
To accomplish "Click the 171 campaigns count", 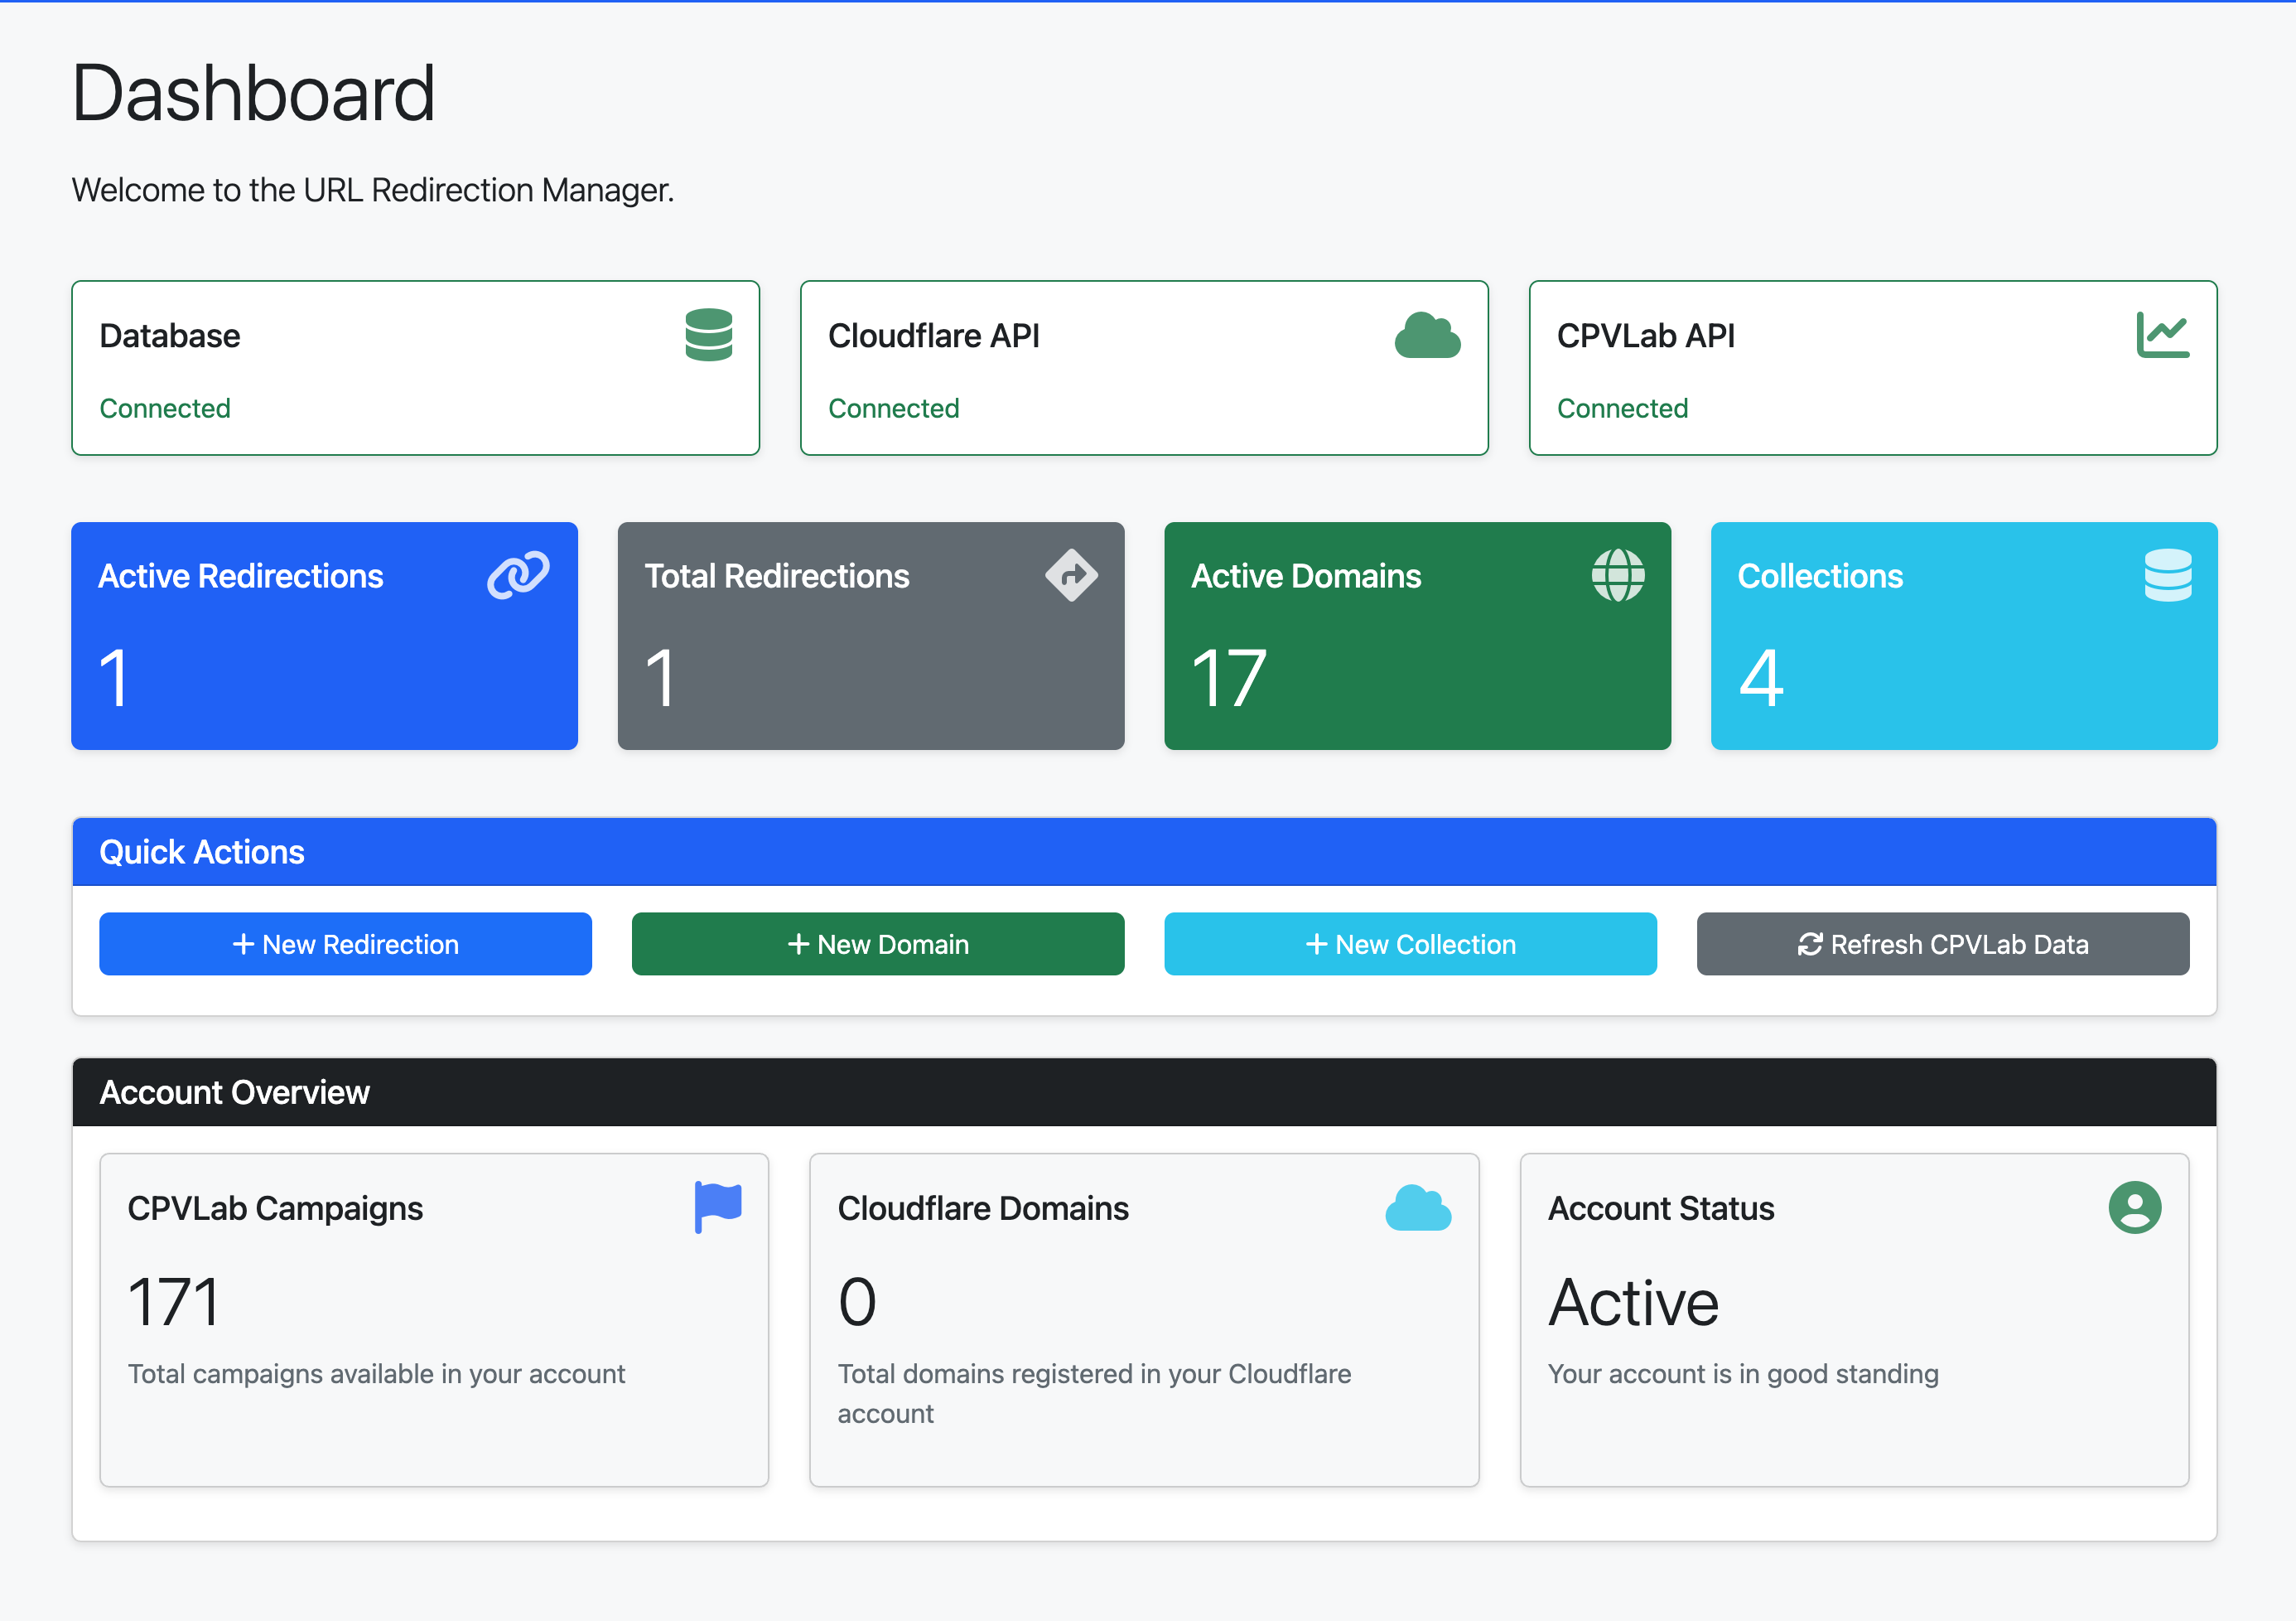I will click(x=173, y=1303).
